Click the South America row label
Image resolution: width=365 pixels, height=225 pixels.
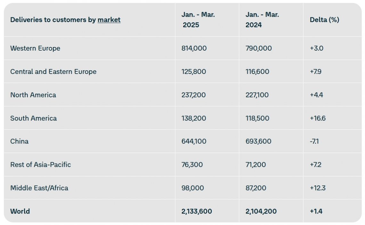pos(33,118)
